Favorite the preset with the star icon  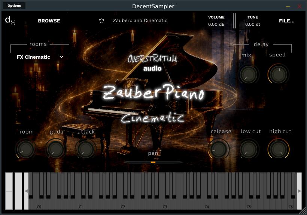click(x=101, y=21)
